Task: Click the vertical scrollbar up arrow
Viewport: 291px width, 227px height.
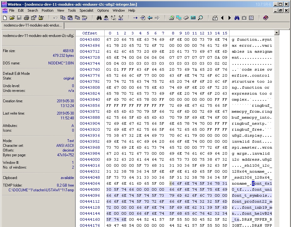Action: click(x=277, y=32)
